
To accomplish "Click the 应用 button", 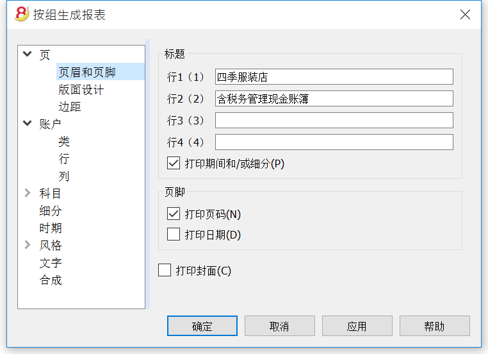I will point(357,326).
